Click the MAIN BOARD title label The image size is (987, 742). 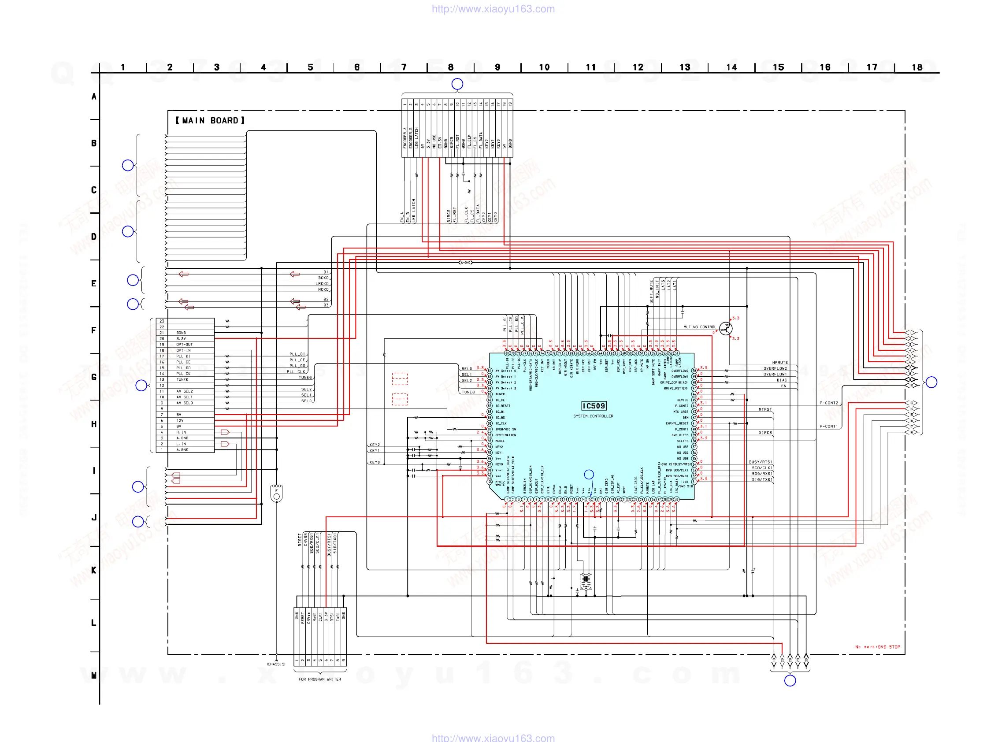(x=210, y=120)
